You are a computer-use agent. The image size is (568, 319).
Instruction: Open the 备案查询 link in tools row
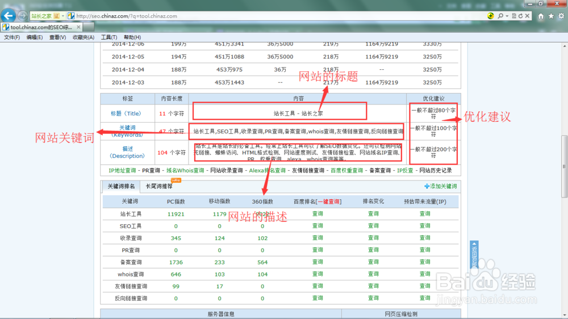380,170
